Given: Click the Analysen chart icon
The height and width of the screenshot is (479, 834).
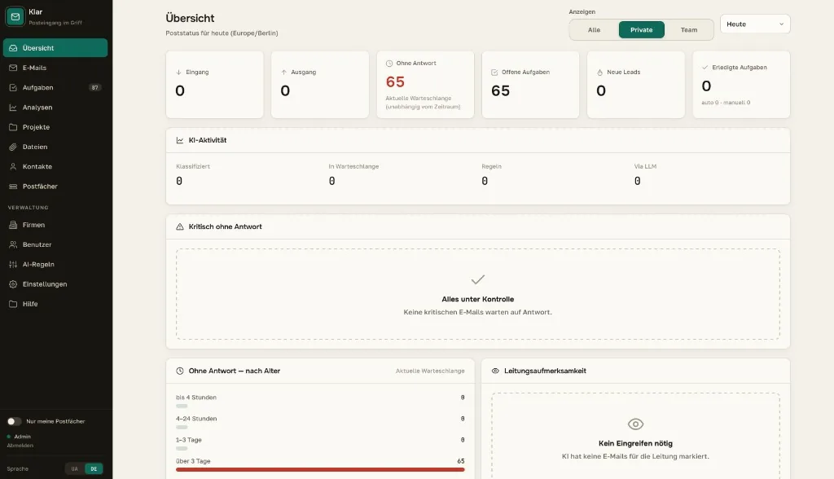Looking at the screenshot, I should tap(13, 107).
